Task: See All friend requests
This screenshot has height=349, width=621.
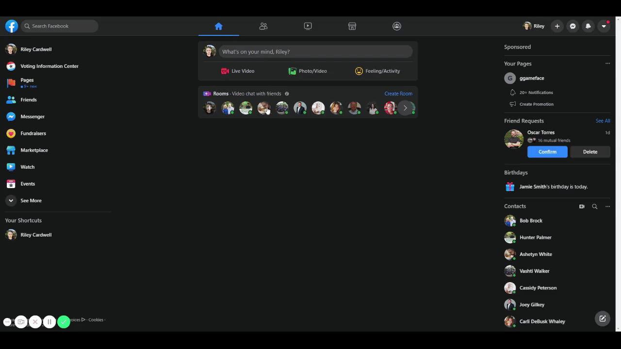Action: (603, 121)
